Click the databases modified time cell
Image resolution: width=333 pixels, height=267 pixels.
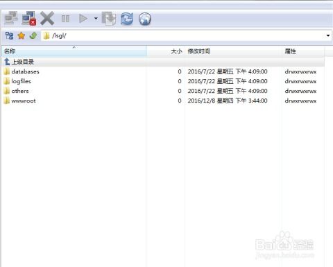coord(228,71)
